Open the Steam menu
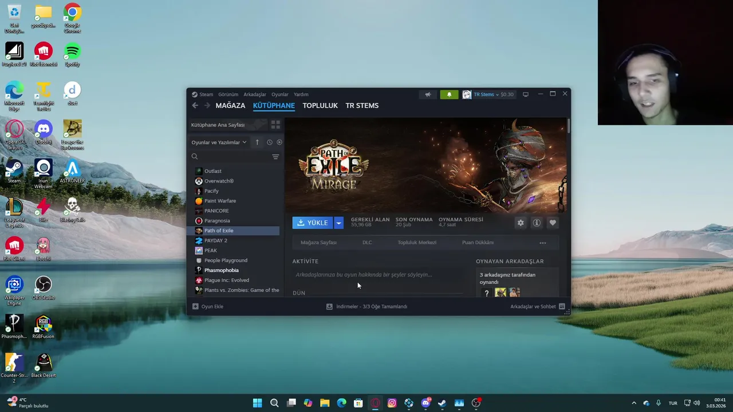Image resolution: width=733 pixels, height=412 pixels. tap(202, 94)
